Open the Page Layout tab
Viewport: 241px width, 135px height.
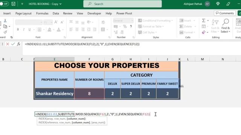(23, 13)
